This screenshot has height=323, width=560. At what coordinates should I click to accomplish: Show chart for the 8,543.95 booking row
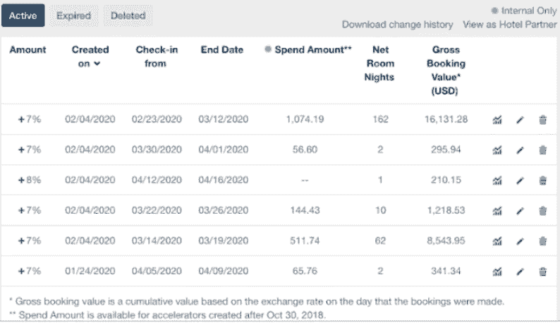497,241
